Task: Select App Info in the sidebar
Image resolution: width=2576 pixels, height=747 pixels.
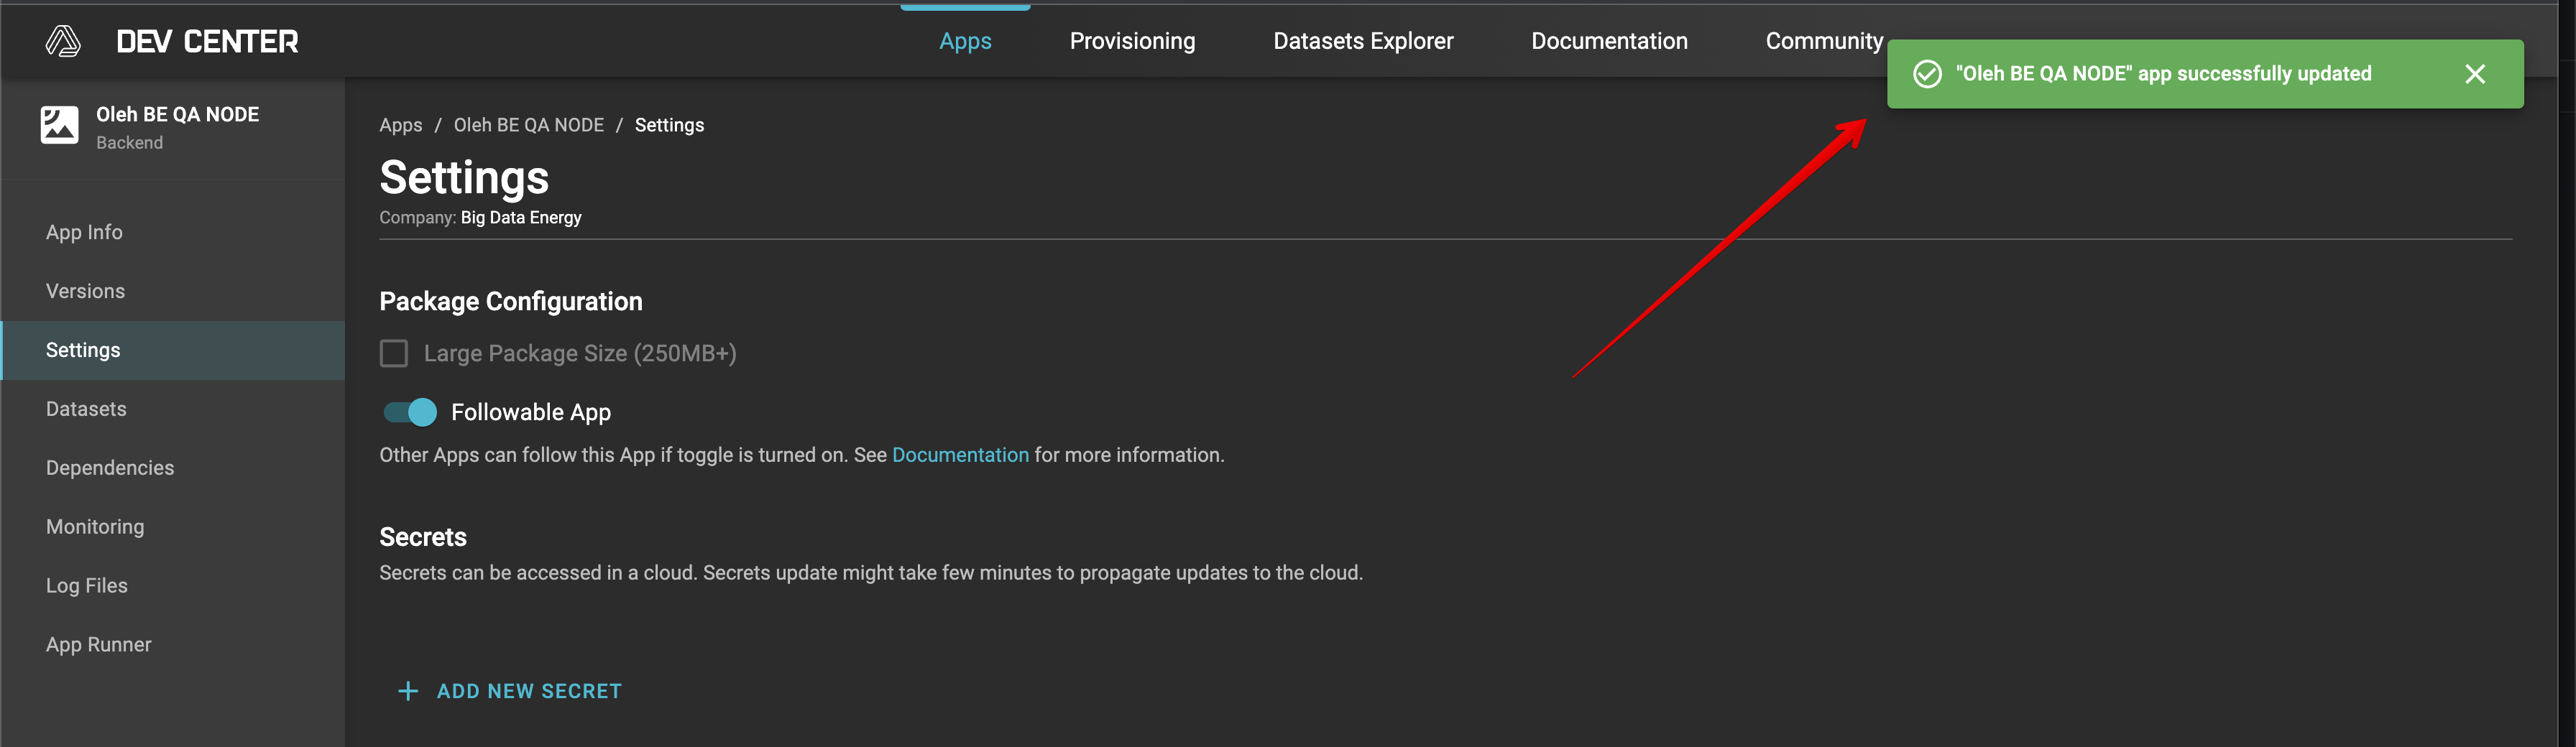Action: (173, 233)
